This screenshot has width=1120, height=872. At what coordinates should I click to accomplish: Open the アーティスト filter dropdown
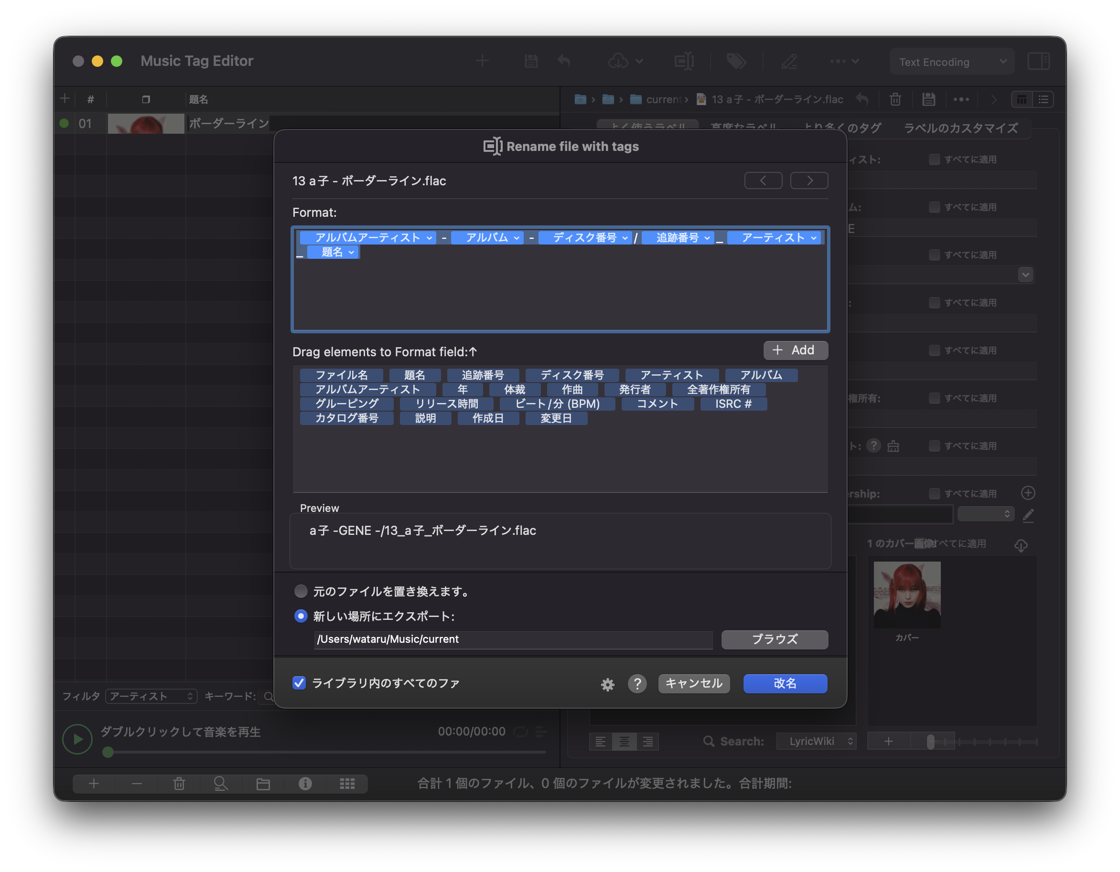(151, 696)
